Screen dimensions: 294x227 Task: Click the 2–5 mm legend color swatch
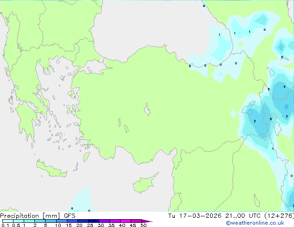click(40, 221)
